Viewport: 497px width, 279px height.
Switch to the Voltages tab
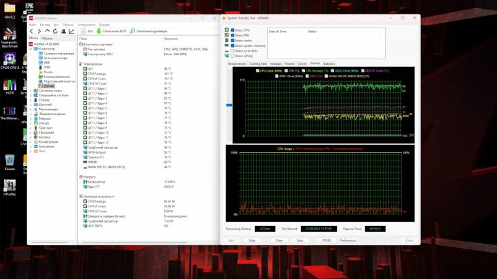275,64
